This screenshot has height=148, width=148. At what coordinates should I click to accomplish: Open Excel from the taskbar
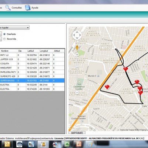click(67, 144)
